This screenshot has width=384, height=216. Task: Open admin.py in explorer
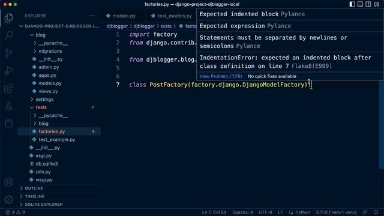point(49,67)
